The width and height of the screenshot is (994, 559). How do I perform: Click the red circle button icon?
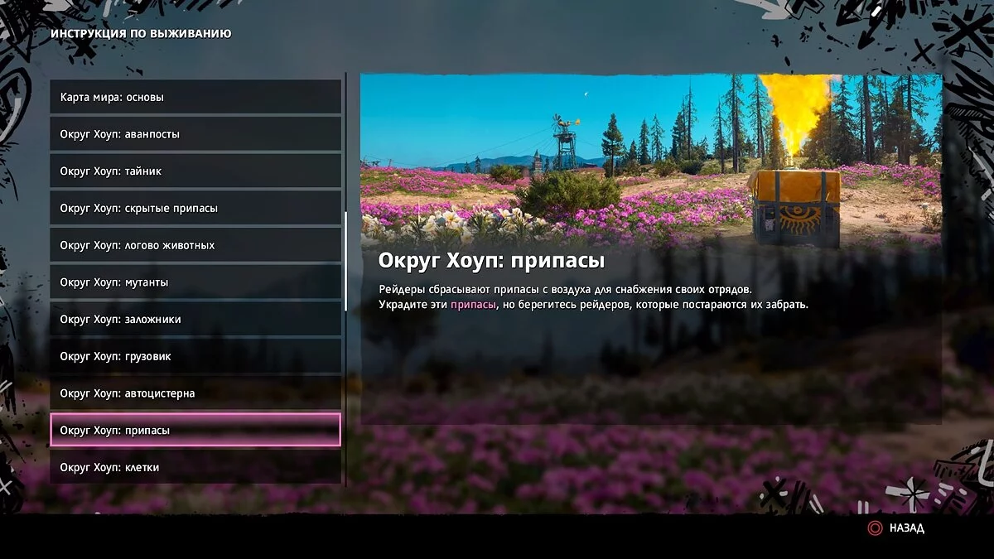pos(874,528)
